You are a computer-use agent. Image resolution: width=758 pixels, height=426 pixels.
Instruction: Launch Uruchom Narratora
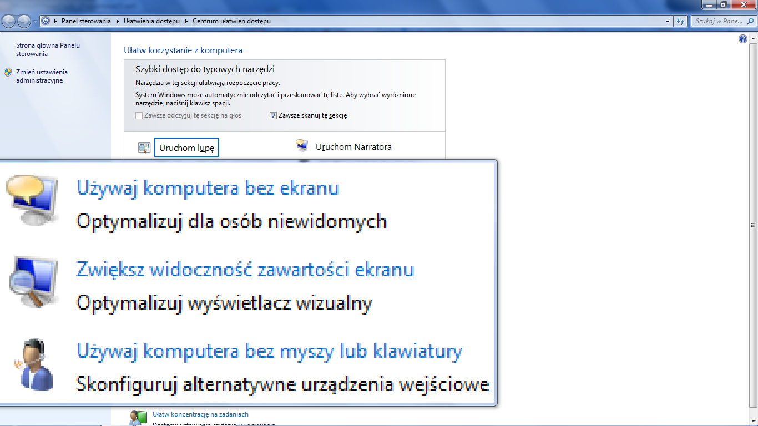point(353,147)
